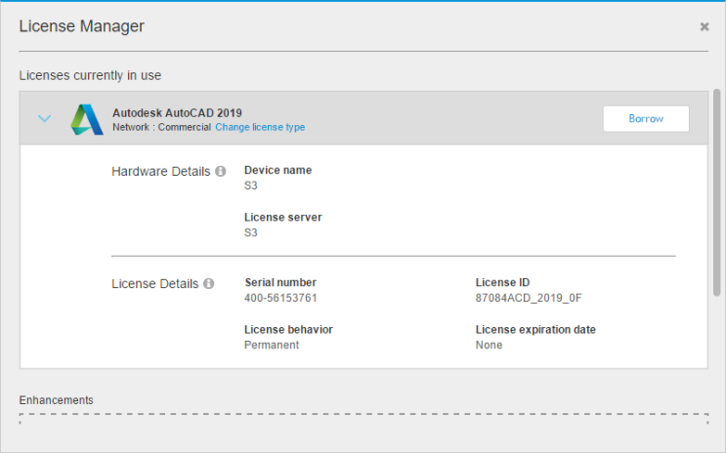The image size is (726, 453).
Task: Select the serial number 400-56153761
Action: coord(280,298)
